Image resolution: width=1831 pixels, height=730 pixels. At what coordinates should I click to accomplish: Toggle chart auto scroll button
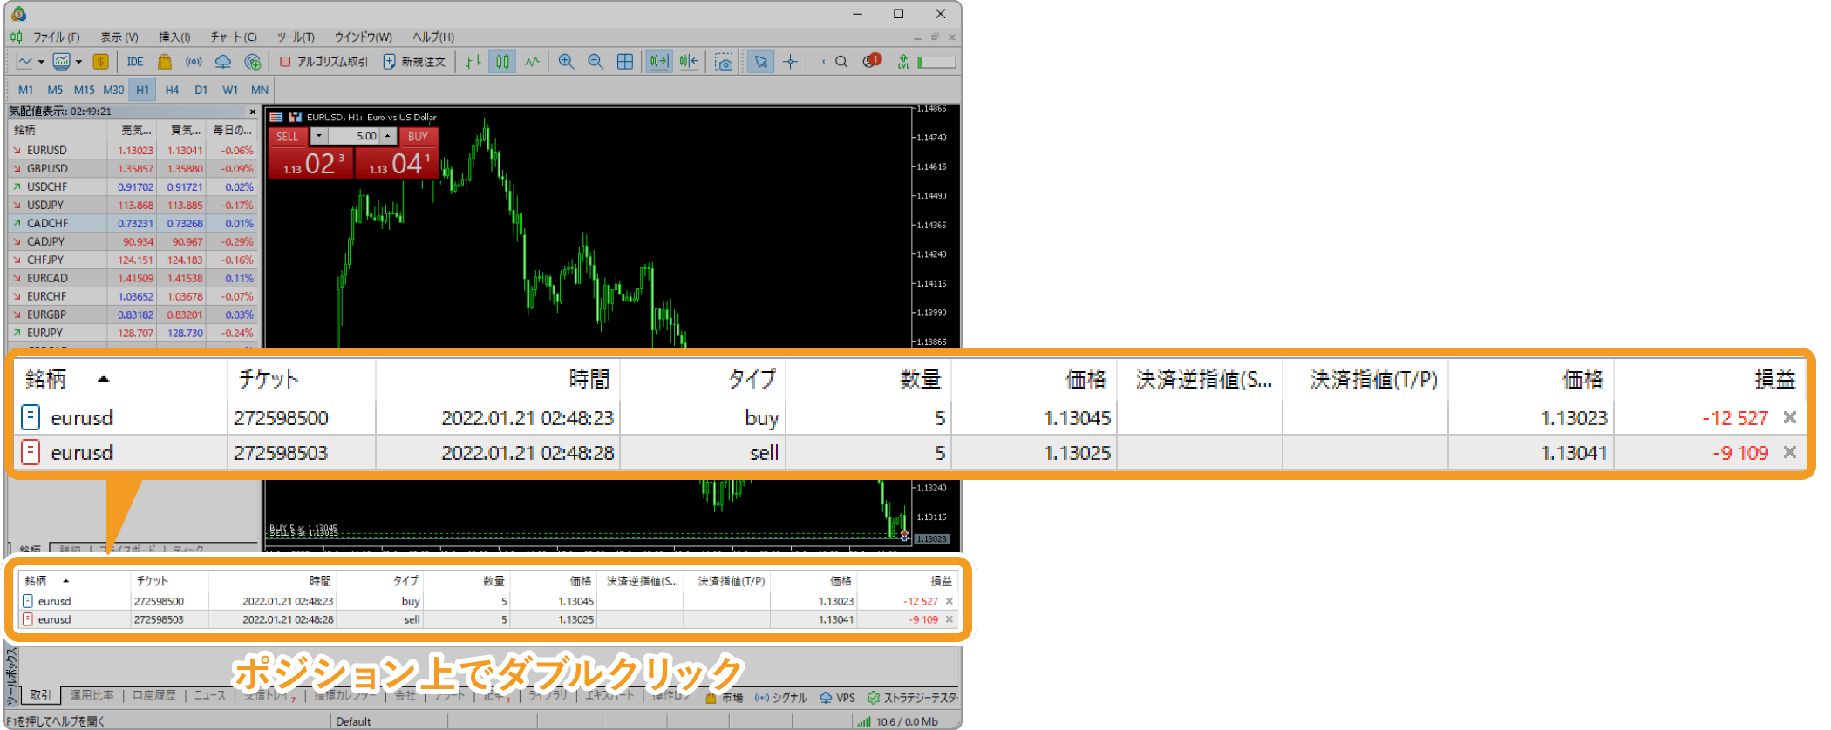pos(659,62)
